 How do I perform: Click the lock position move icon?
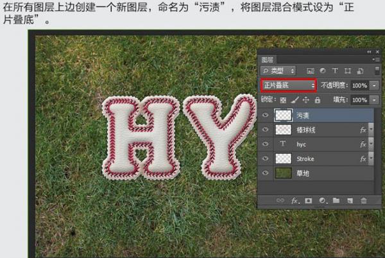[305, 100]
